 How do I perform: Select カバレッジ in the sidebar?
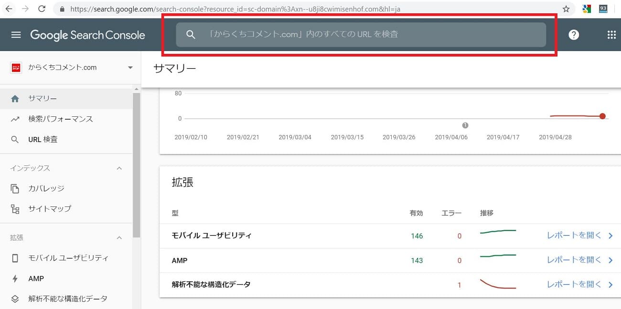46,188
